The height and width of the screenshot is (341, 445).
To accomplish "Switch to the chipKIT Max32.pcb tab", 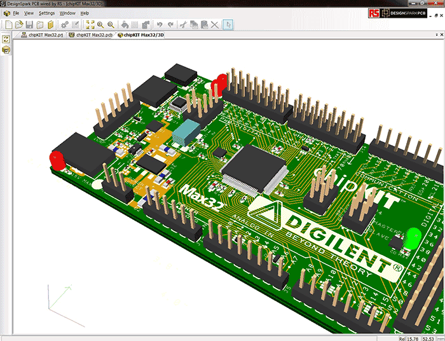I will [91, 35].
